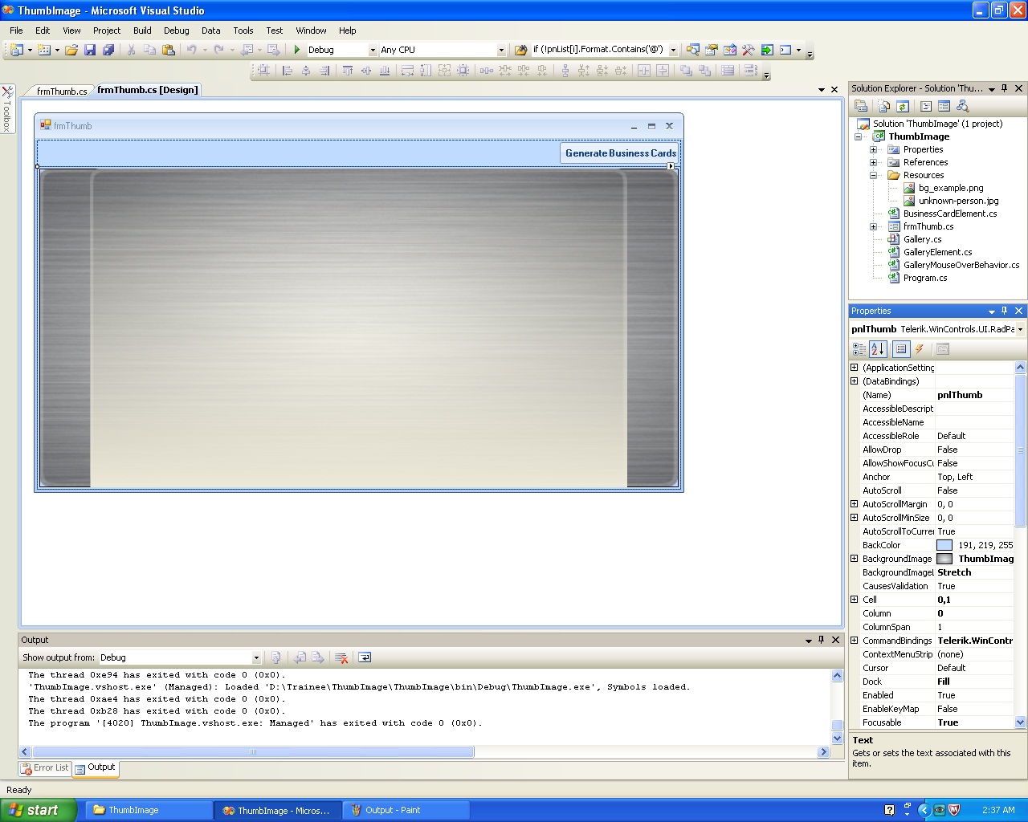
Task: Click the Open File folder icon
Action: point(71,50)
